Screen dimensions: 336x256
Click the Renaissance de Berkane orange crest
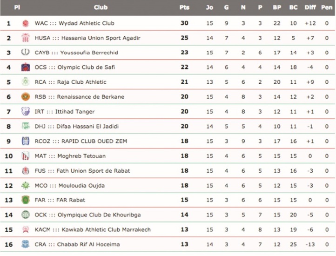pyautogui.click(x=25, y=97)
